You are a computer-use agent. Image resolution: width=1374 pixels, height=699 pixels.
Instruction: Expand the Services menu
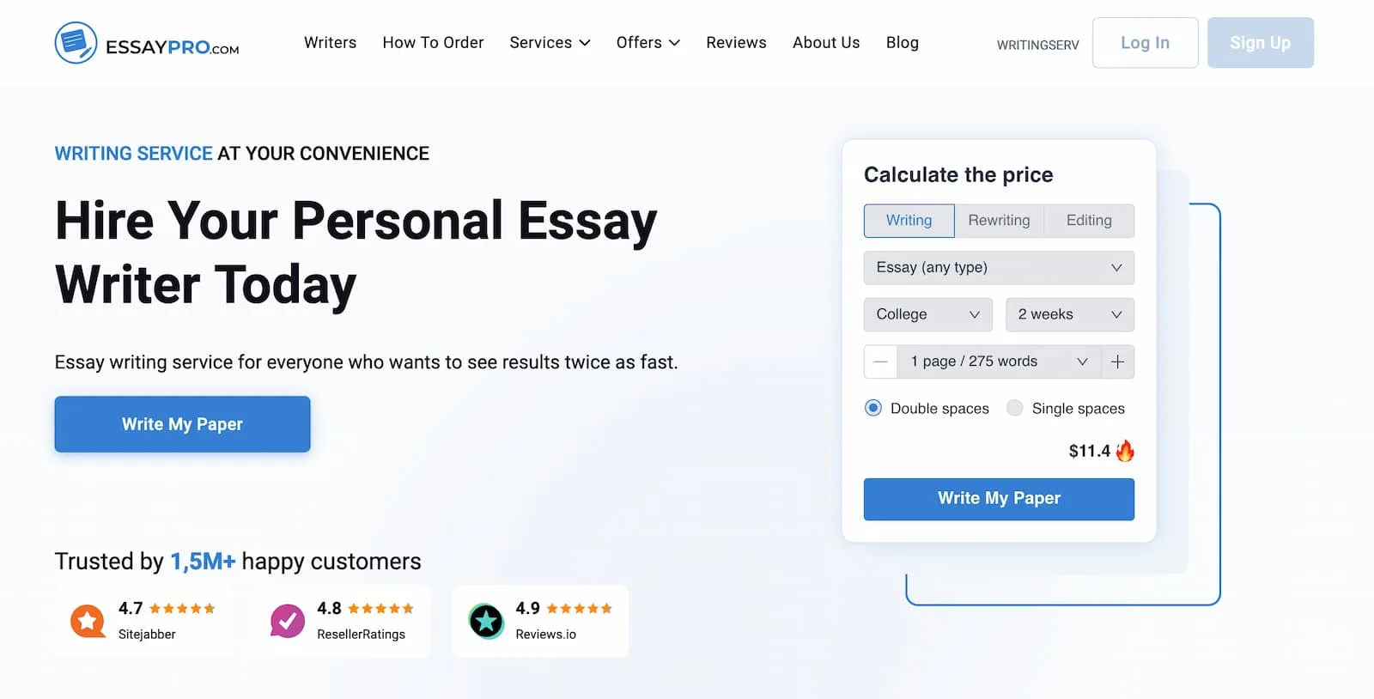click(x=550, y=43)
